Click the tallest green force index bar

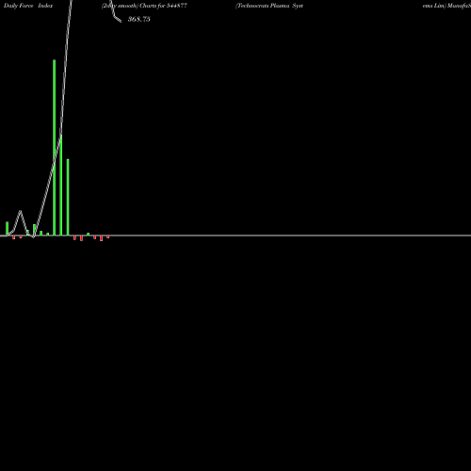(55, 148)
